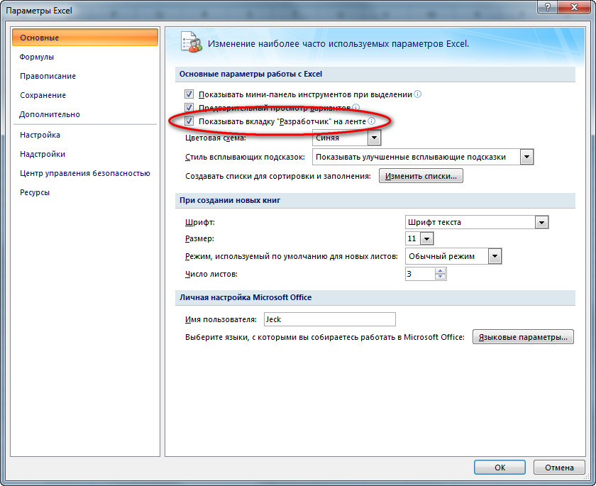Screen dimensions: 596x486
Task: Click info icon beside Developer tab option
Action: (371, 121)
